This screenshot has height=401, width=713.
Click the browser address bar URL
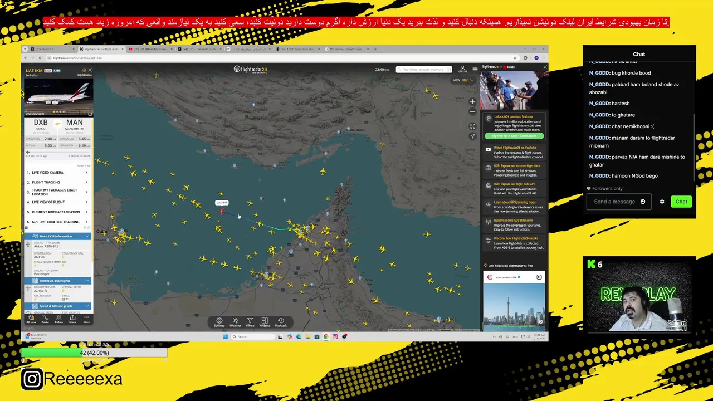(x=77, y=58)
